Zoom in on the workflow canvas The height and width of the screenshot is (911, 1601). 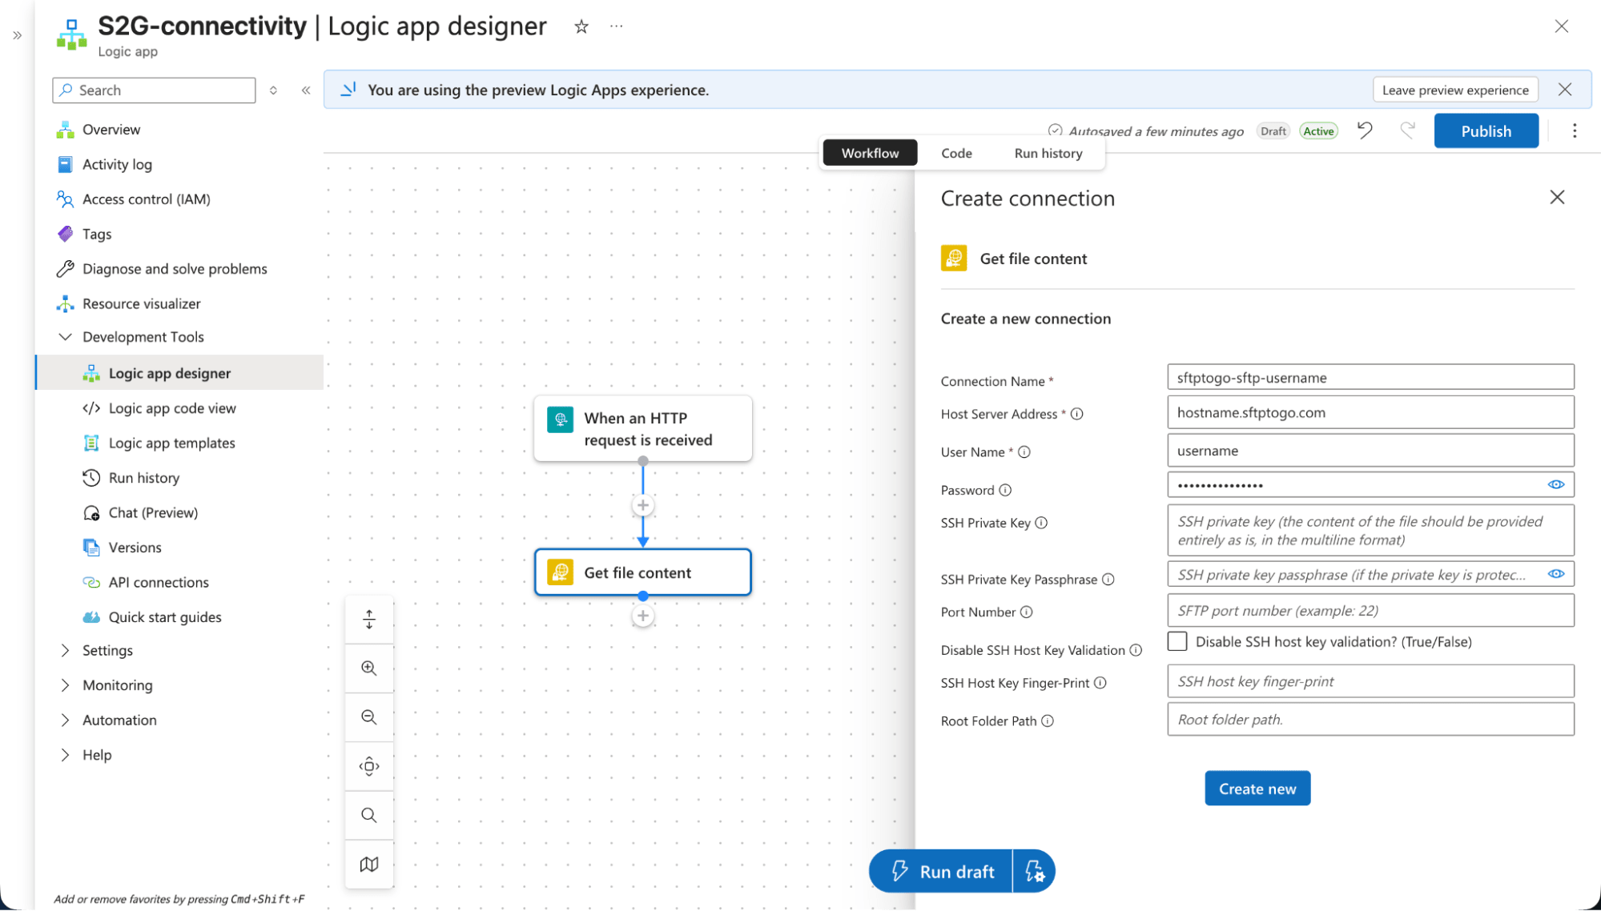tap(369, 668)
